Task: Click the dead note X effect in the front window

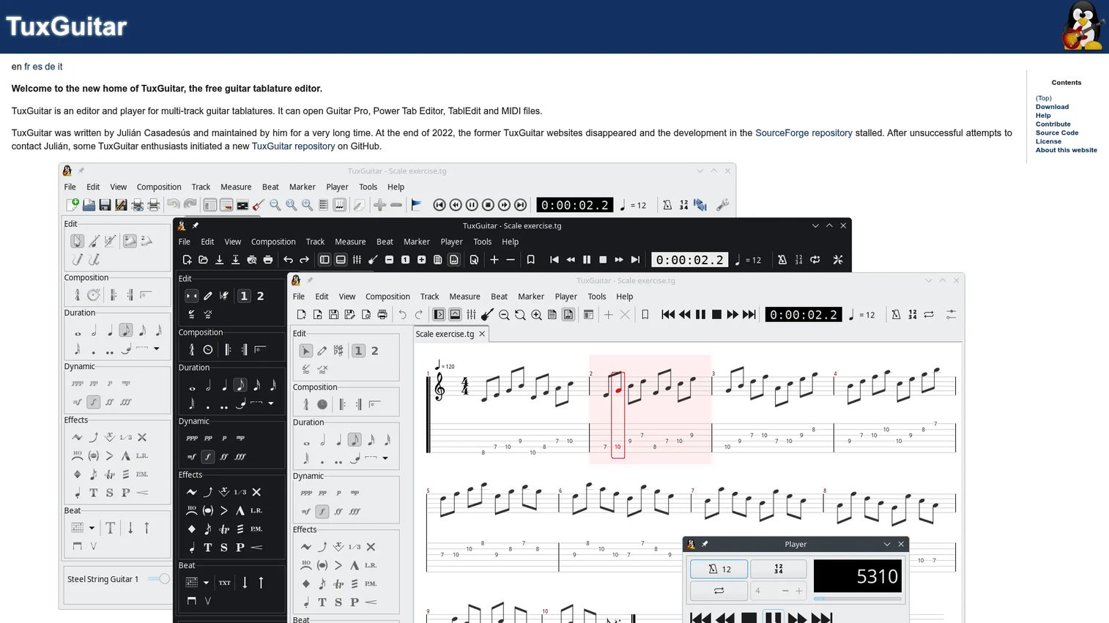Action: click(x=371, y=547)
